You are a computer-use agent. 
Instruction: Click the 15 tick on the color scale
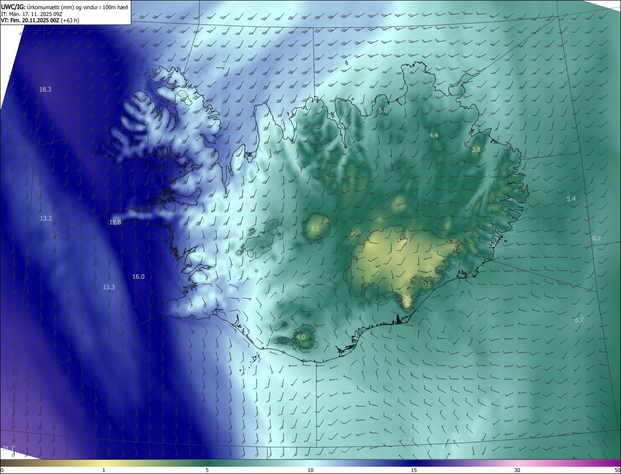coord(414,470)
